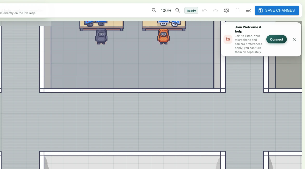
Task: Click the Save Changes button
Action: coord(277,10)
